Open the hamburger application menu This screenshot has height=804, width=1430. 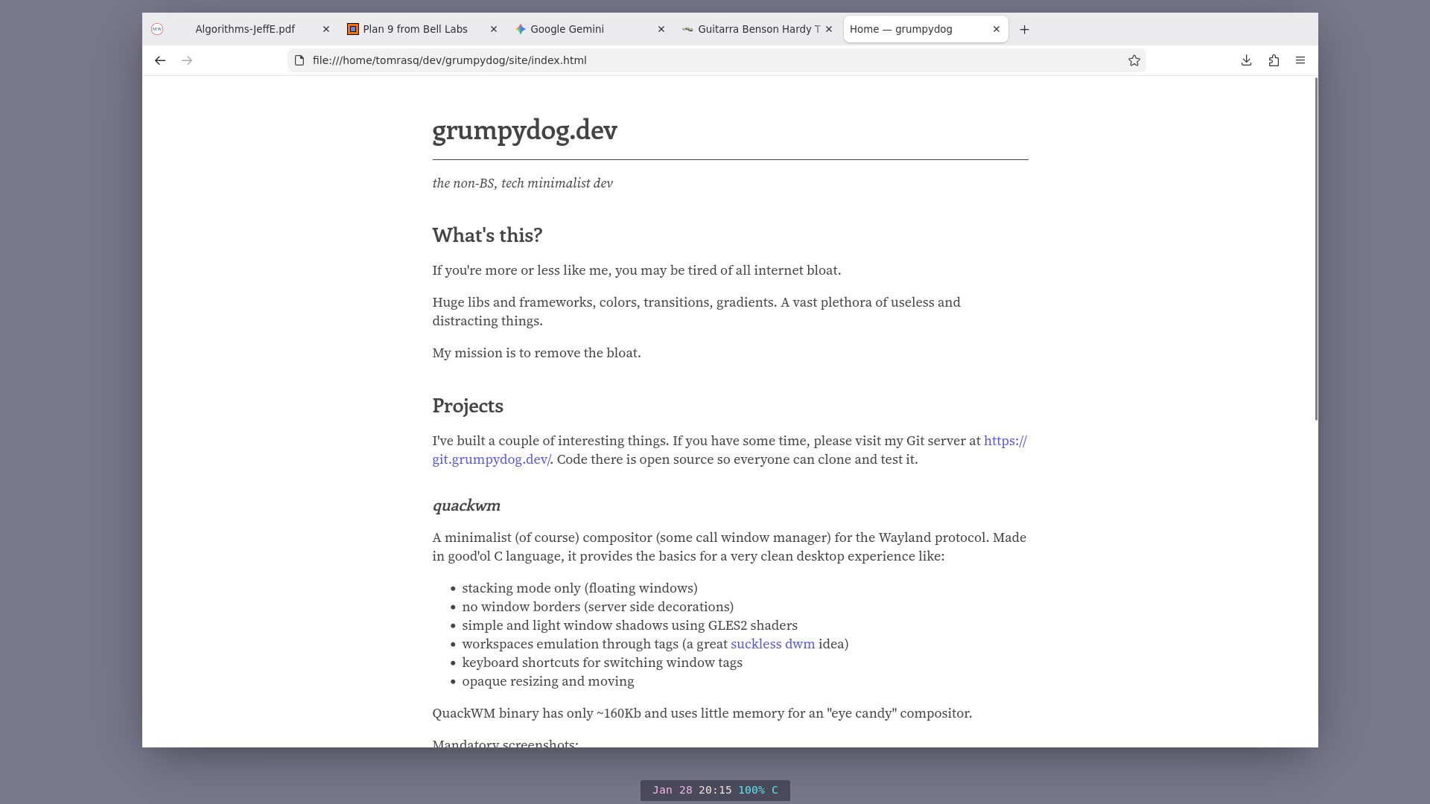[1300, 60]
